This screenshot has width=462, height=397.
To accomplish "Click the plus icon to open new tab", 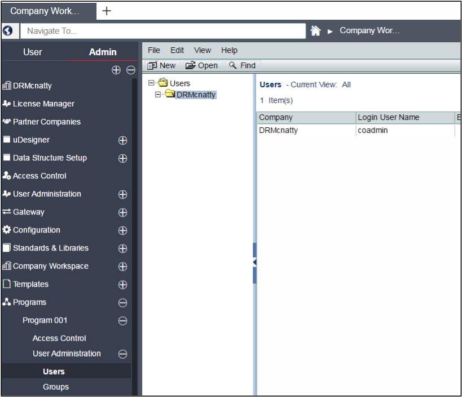I will point(107,11).
